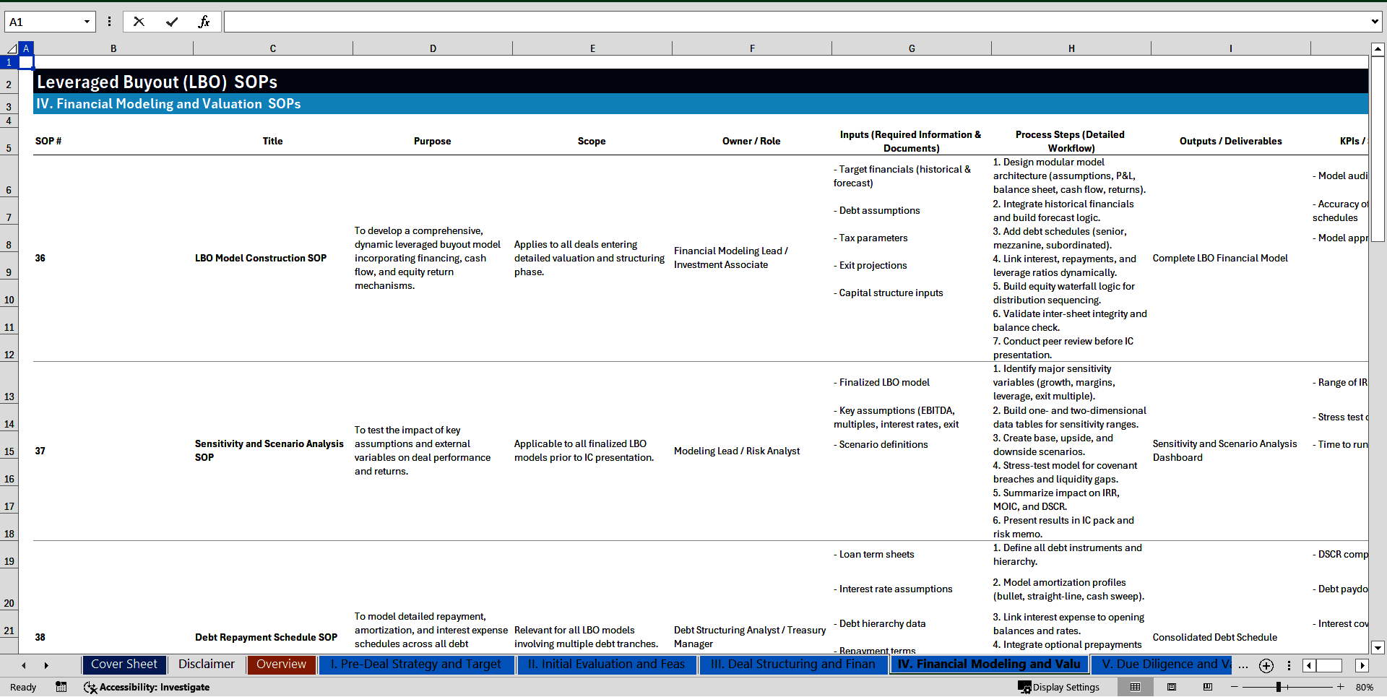This screenshot has width=1387, height=697.
Task: Click the zoom slider handle
Action: click(x=1278, y=687)
